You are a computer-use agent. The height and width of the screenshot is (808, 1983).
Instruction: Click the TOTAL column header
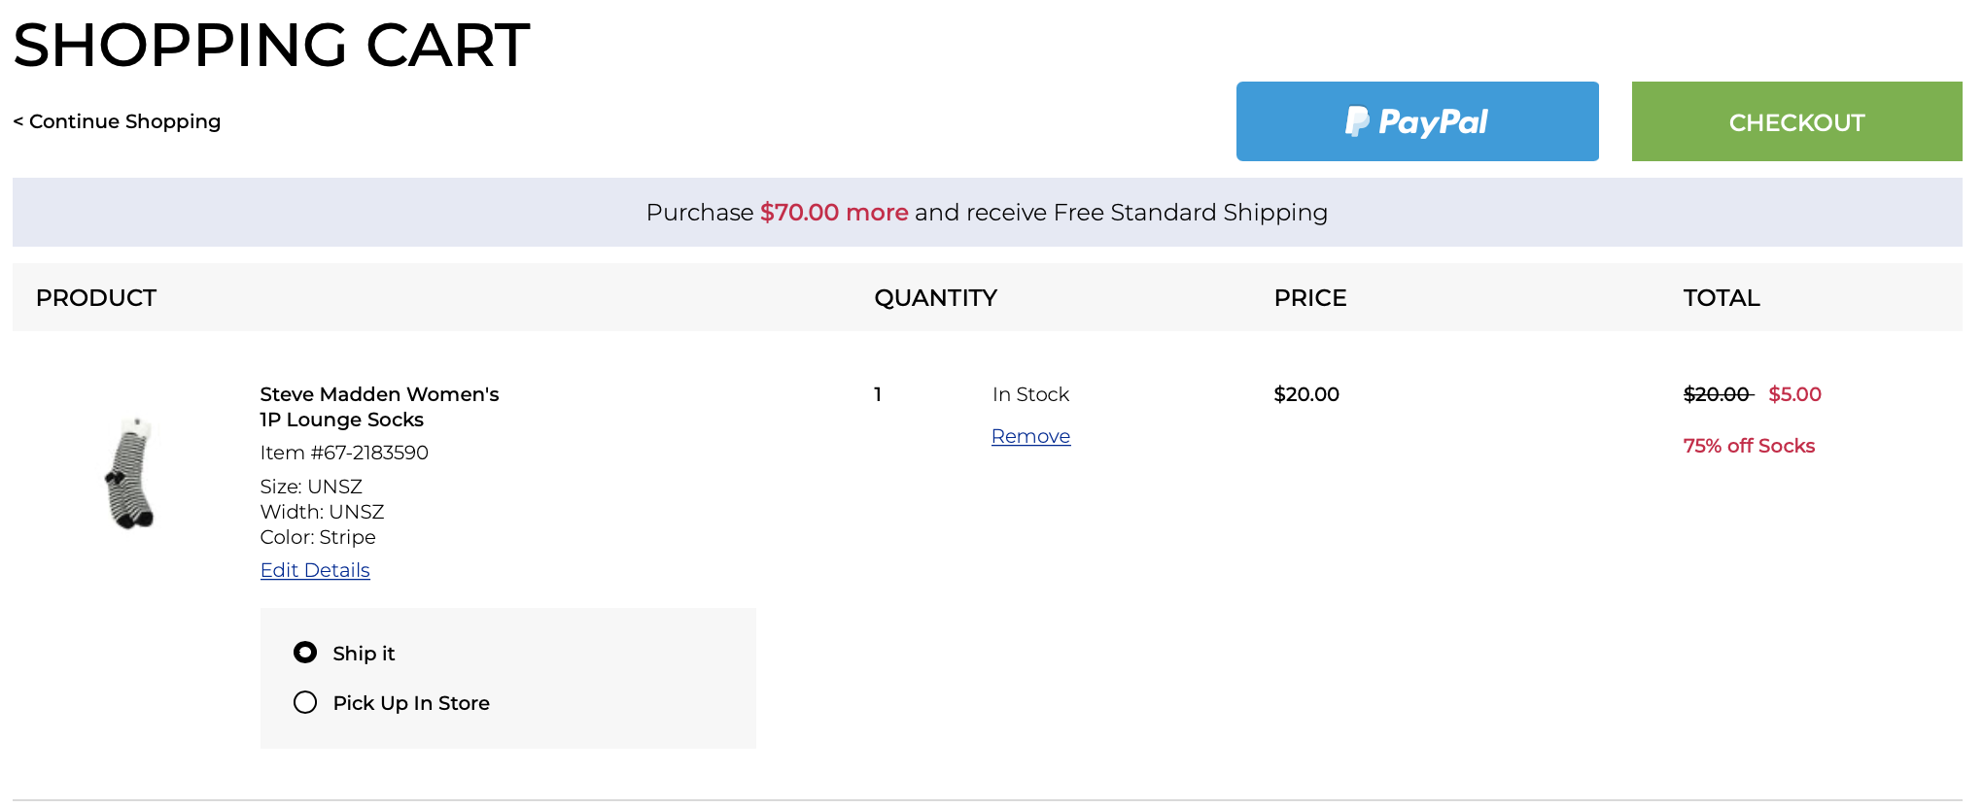pos(1722,298)
